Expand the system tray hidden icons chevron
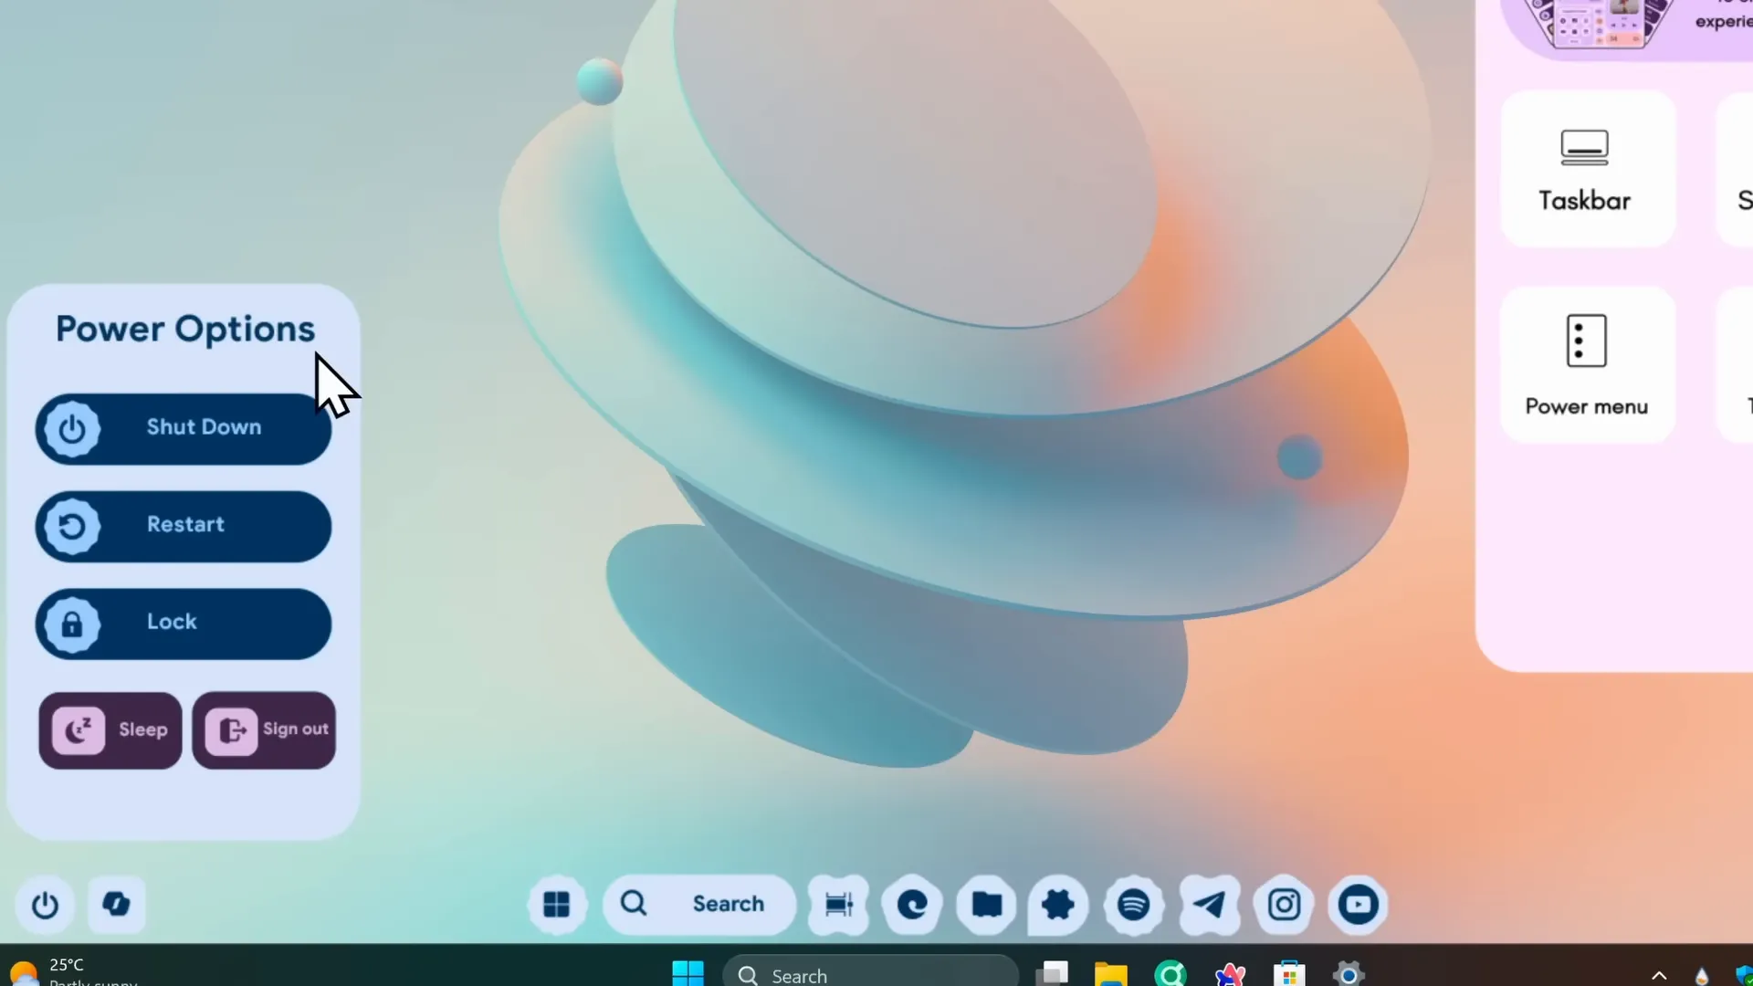This screenshot has width=1753, height=986. coord(1659,975)
